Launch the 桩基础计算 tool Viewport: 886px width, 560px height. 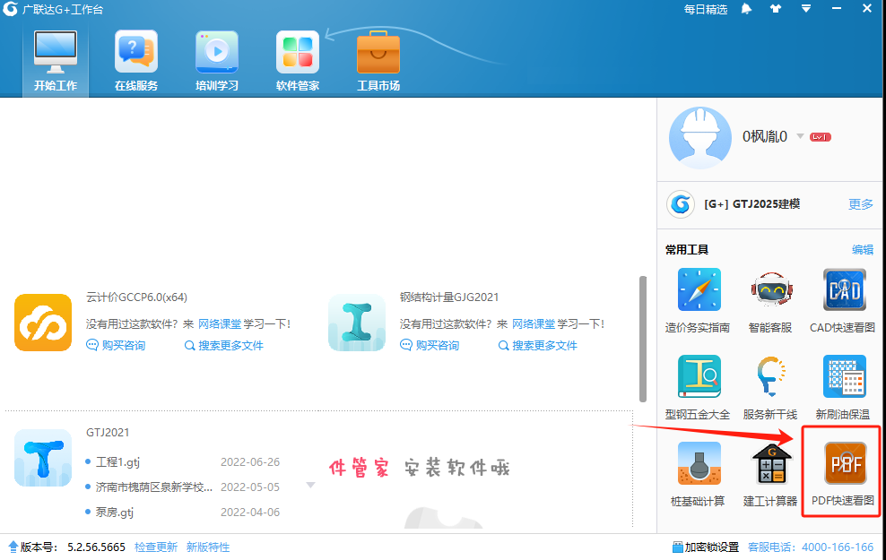coord(699,474)
